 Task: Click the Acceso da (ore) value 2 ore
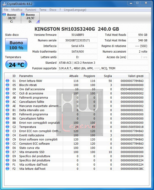point(138,57)
